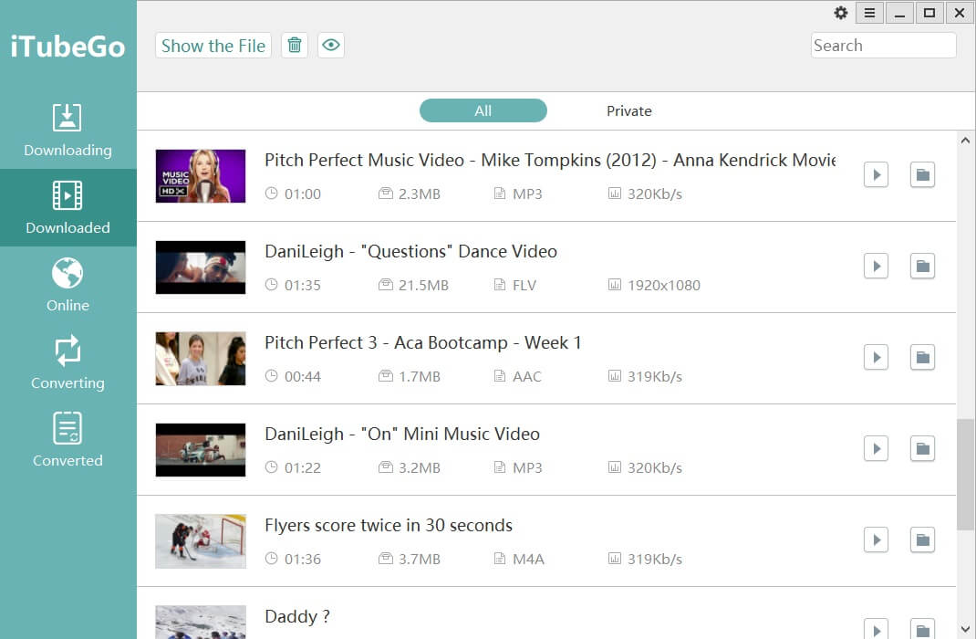976x639 pixels.
Task: Open settings via gear icon
Action: click(x=841, y=13)
